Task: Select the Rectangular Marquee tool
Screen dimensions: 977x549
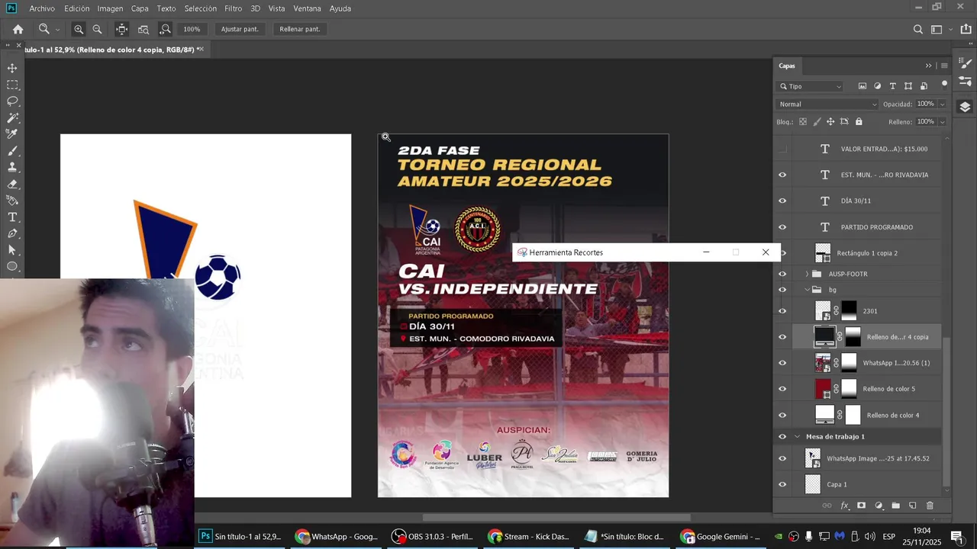Action: (12, 85)
